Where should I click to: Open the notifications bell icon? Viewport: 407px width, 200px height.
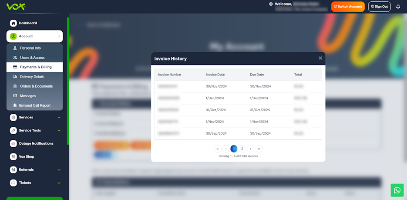point(398,7)
